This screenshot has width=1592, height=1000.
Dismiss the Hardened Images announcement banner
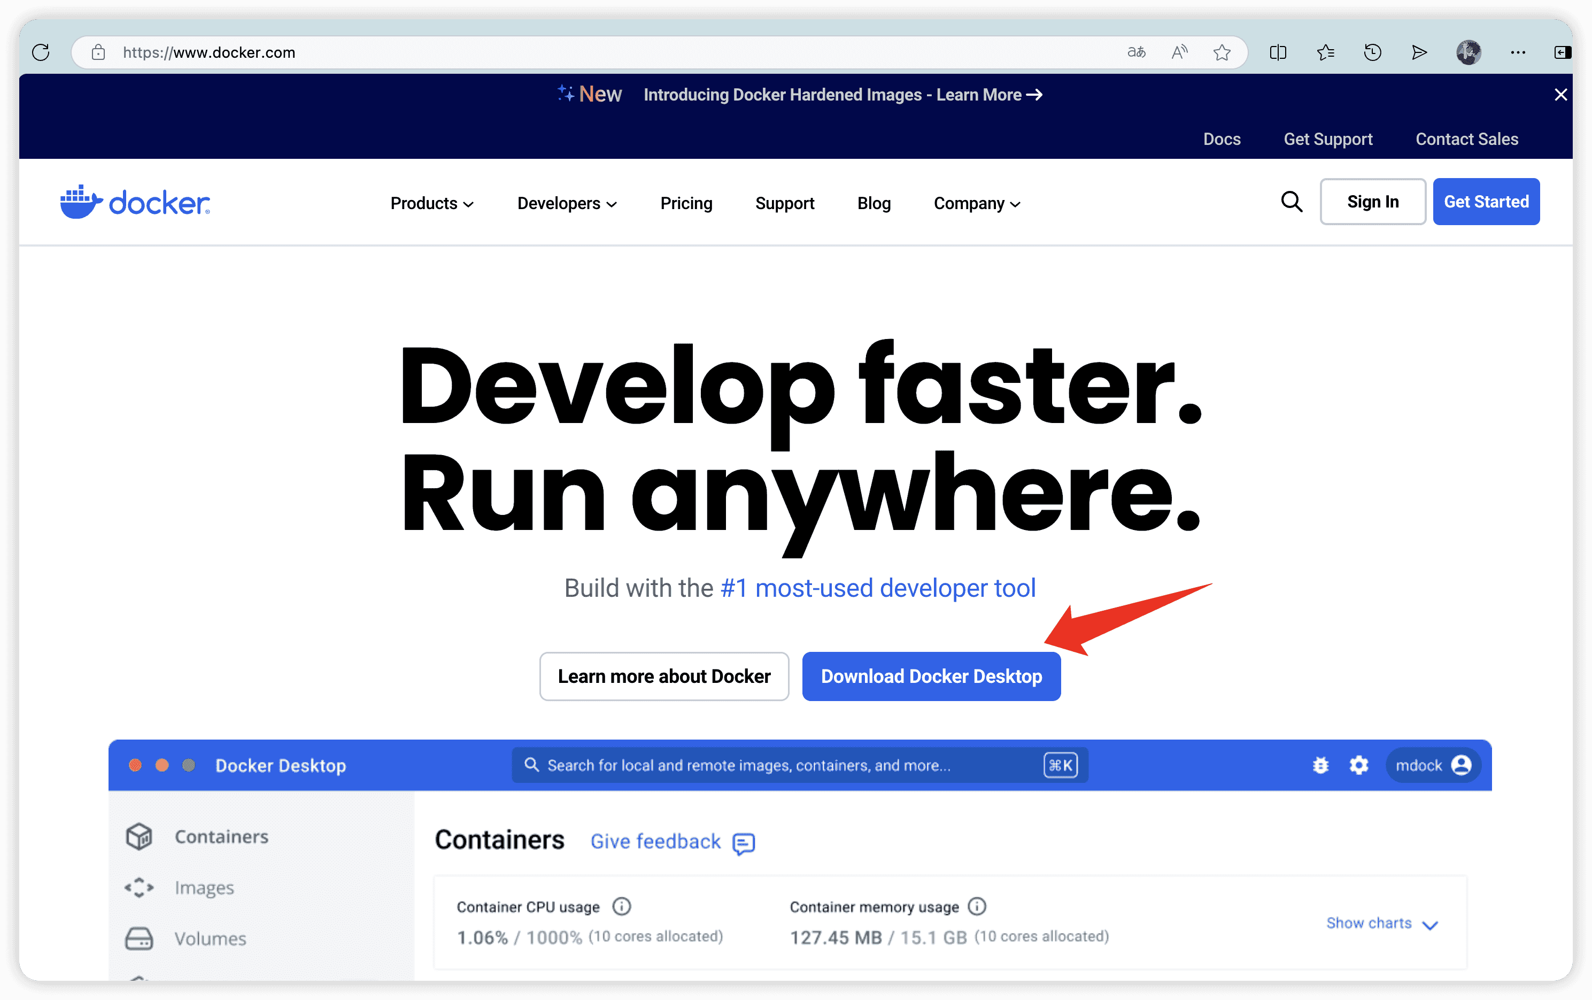[1560, 95]
